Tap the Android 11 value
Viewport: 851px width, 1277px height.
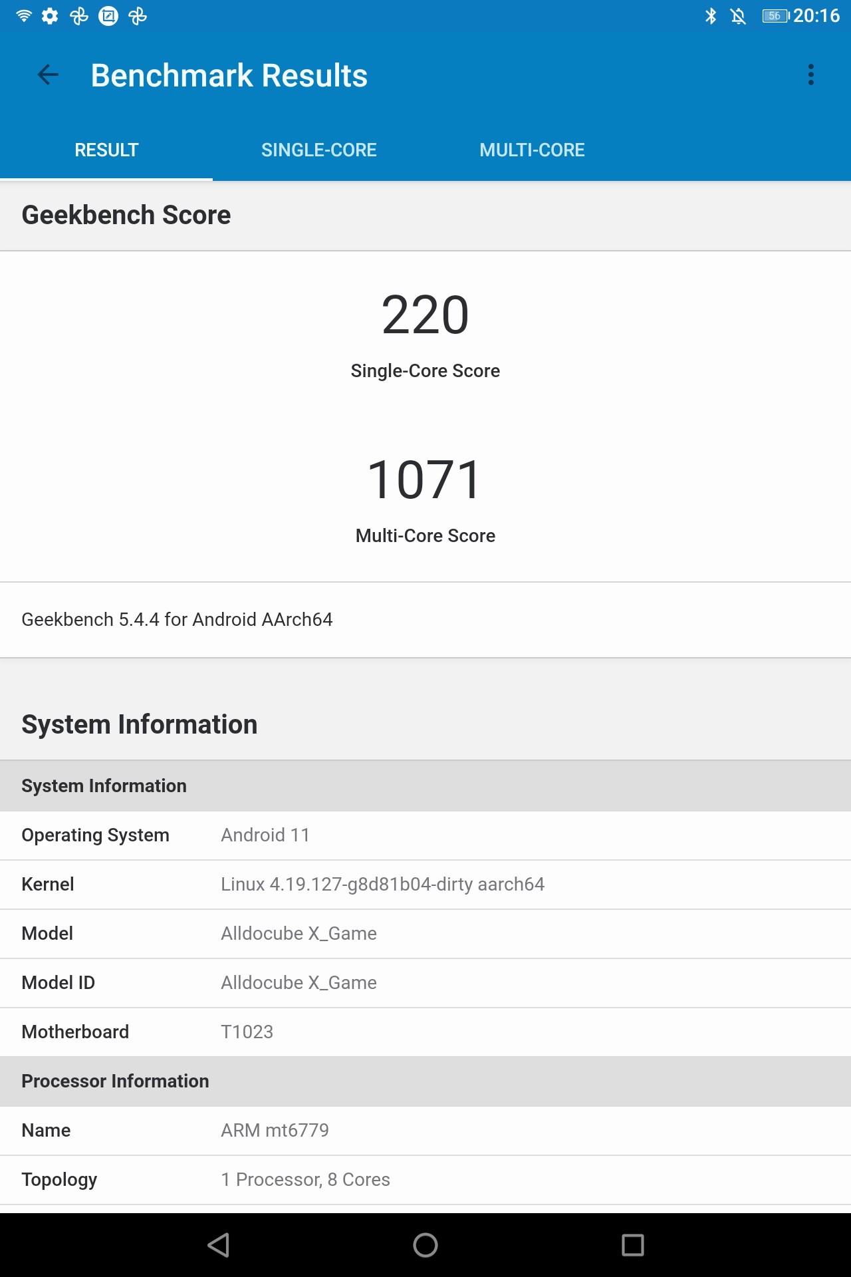pos(265,835)
